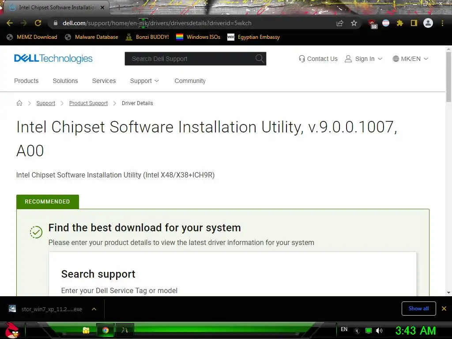Open the Extensions puzzle icon
Image resolution: width=452 pixels, height=339 pixels.
[x=399, y=23]
